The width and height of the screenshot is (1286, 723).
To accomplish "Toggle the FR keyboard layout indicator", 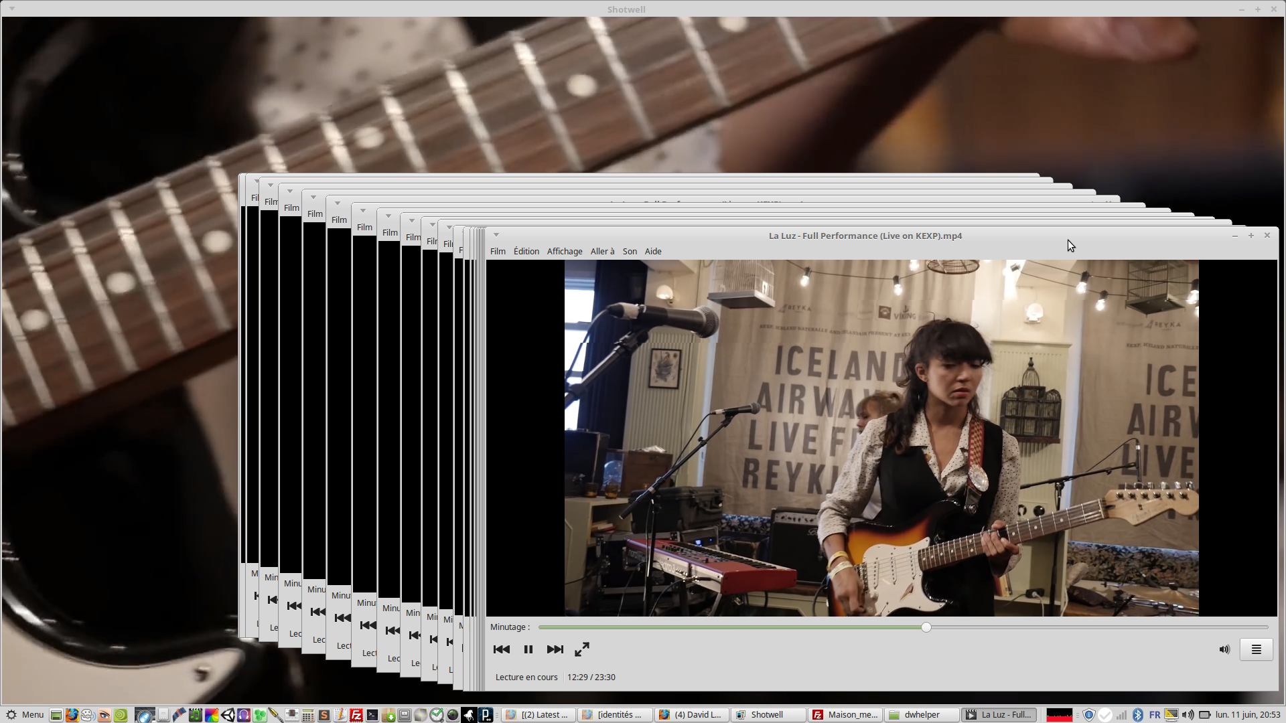I will (1155, 715).
